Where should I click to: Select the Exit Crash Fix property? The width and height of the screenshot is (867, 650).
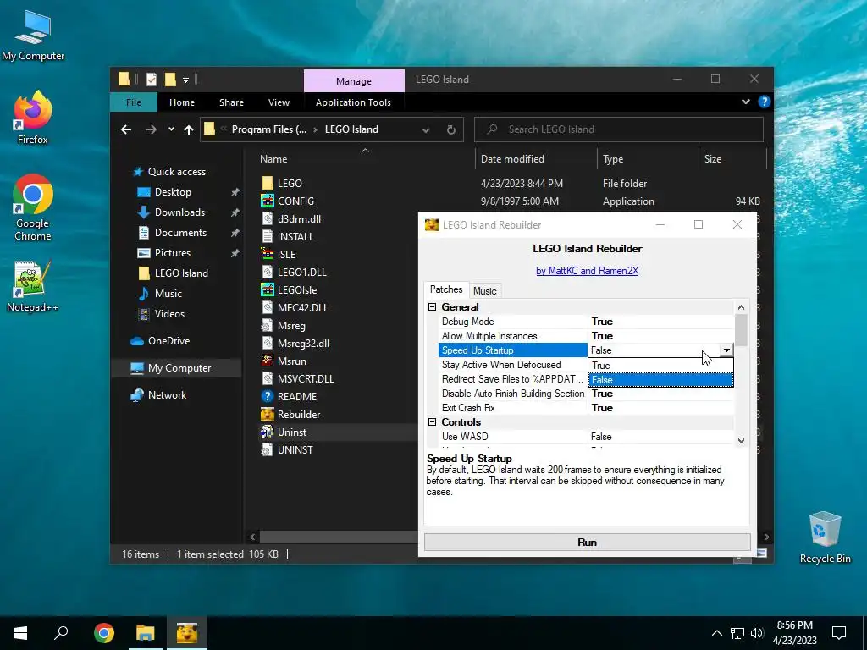point(586,407)
